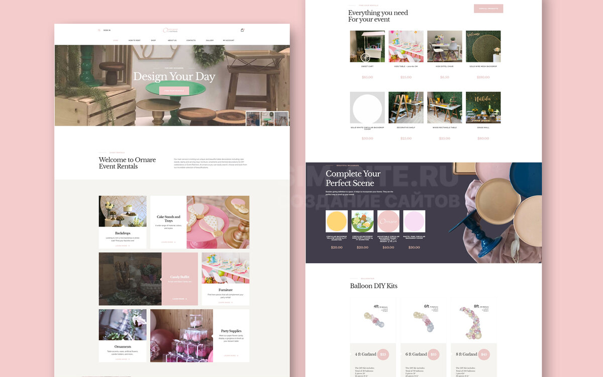The image size is (603, 377).
Task: Open the Ornaments category image
Action: pyautogui.click(x=123, y=325)
